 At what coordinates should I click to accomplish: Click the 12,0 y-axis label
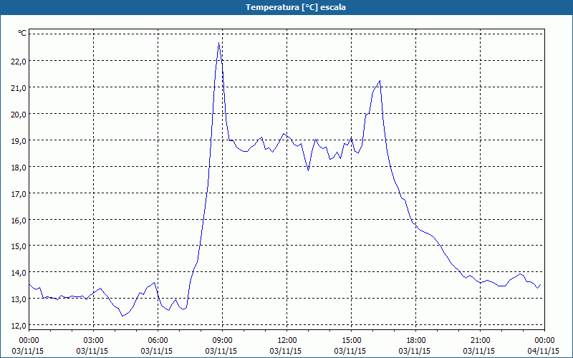19,326
